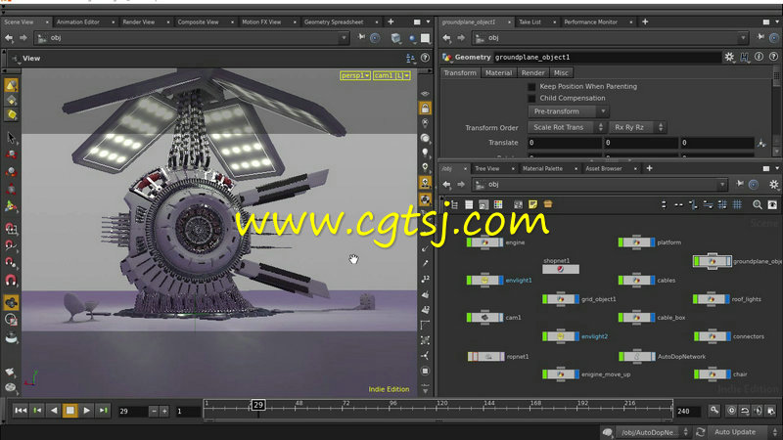This screenshot has width=783, height=440.
Task: Enable Child Compensation checkbox
Action: pos(531,99)
